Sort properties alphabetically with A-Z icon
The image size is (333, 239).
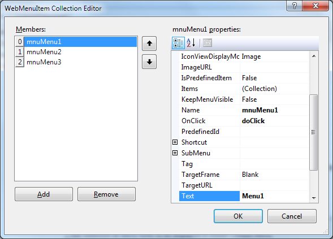coord(191,43)
